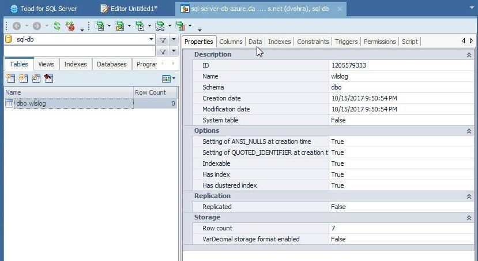Viewport: 478px width, 261px height.
Task: Collapse the Options section
Action: [x=469, y=131]
